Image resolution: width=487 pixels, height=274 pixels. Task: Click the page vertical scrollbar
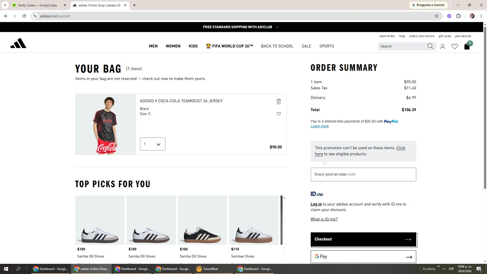(485, 107)
